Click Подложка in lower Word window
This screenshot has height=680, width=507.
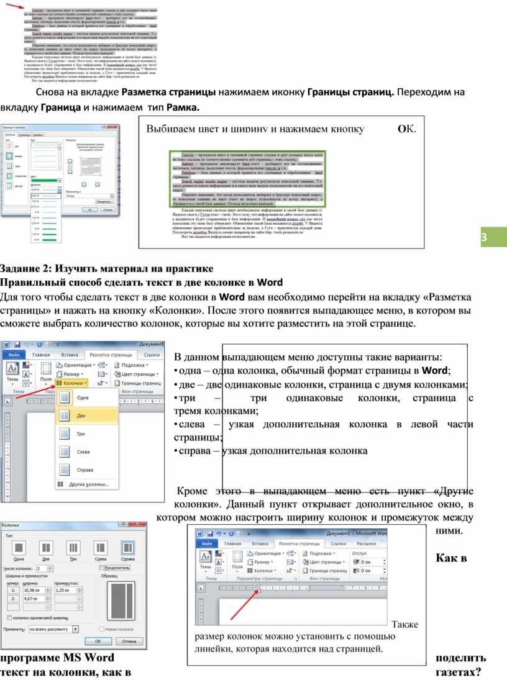319,553
